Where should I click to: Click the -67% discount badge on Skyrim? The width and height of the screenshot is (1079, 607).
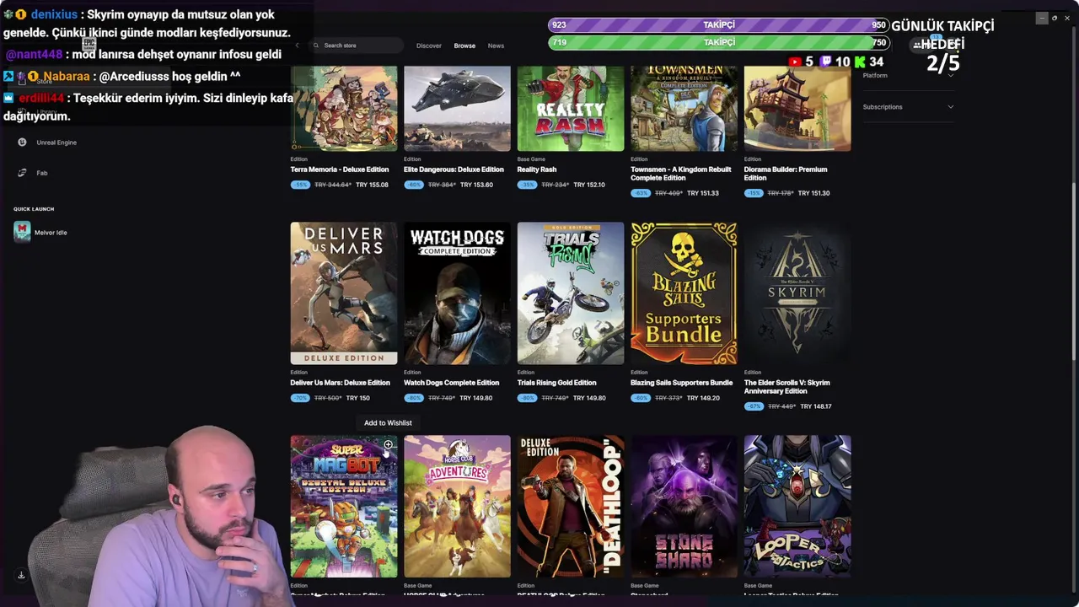(x=754, y=406)
